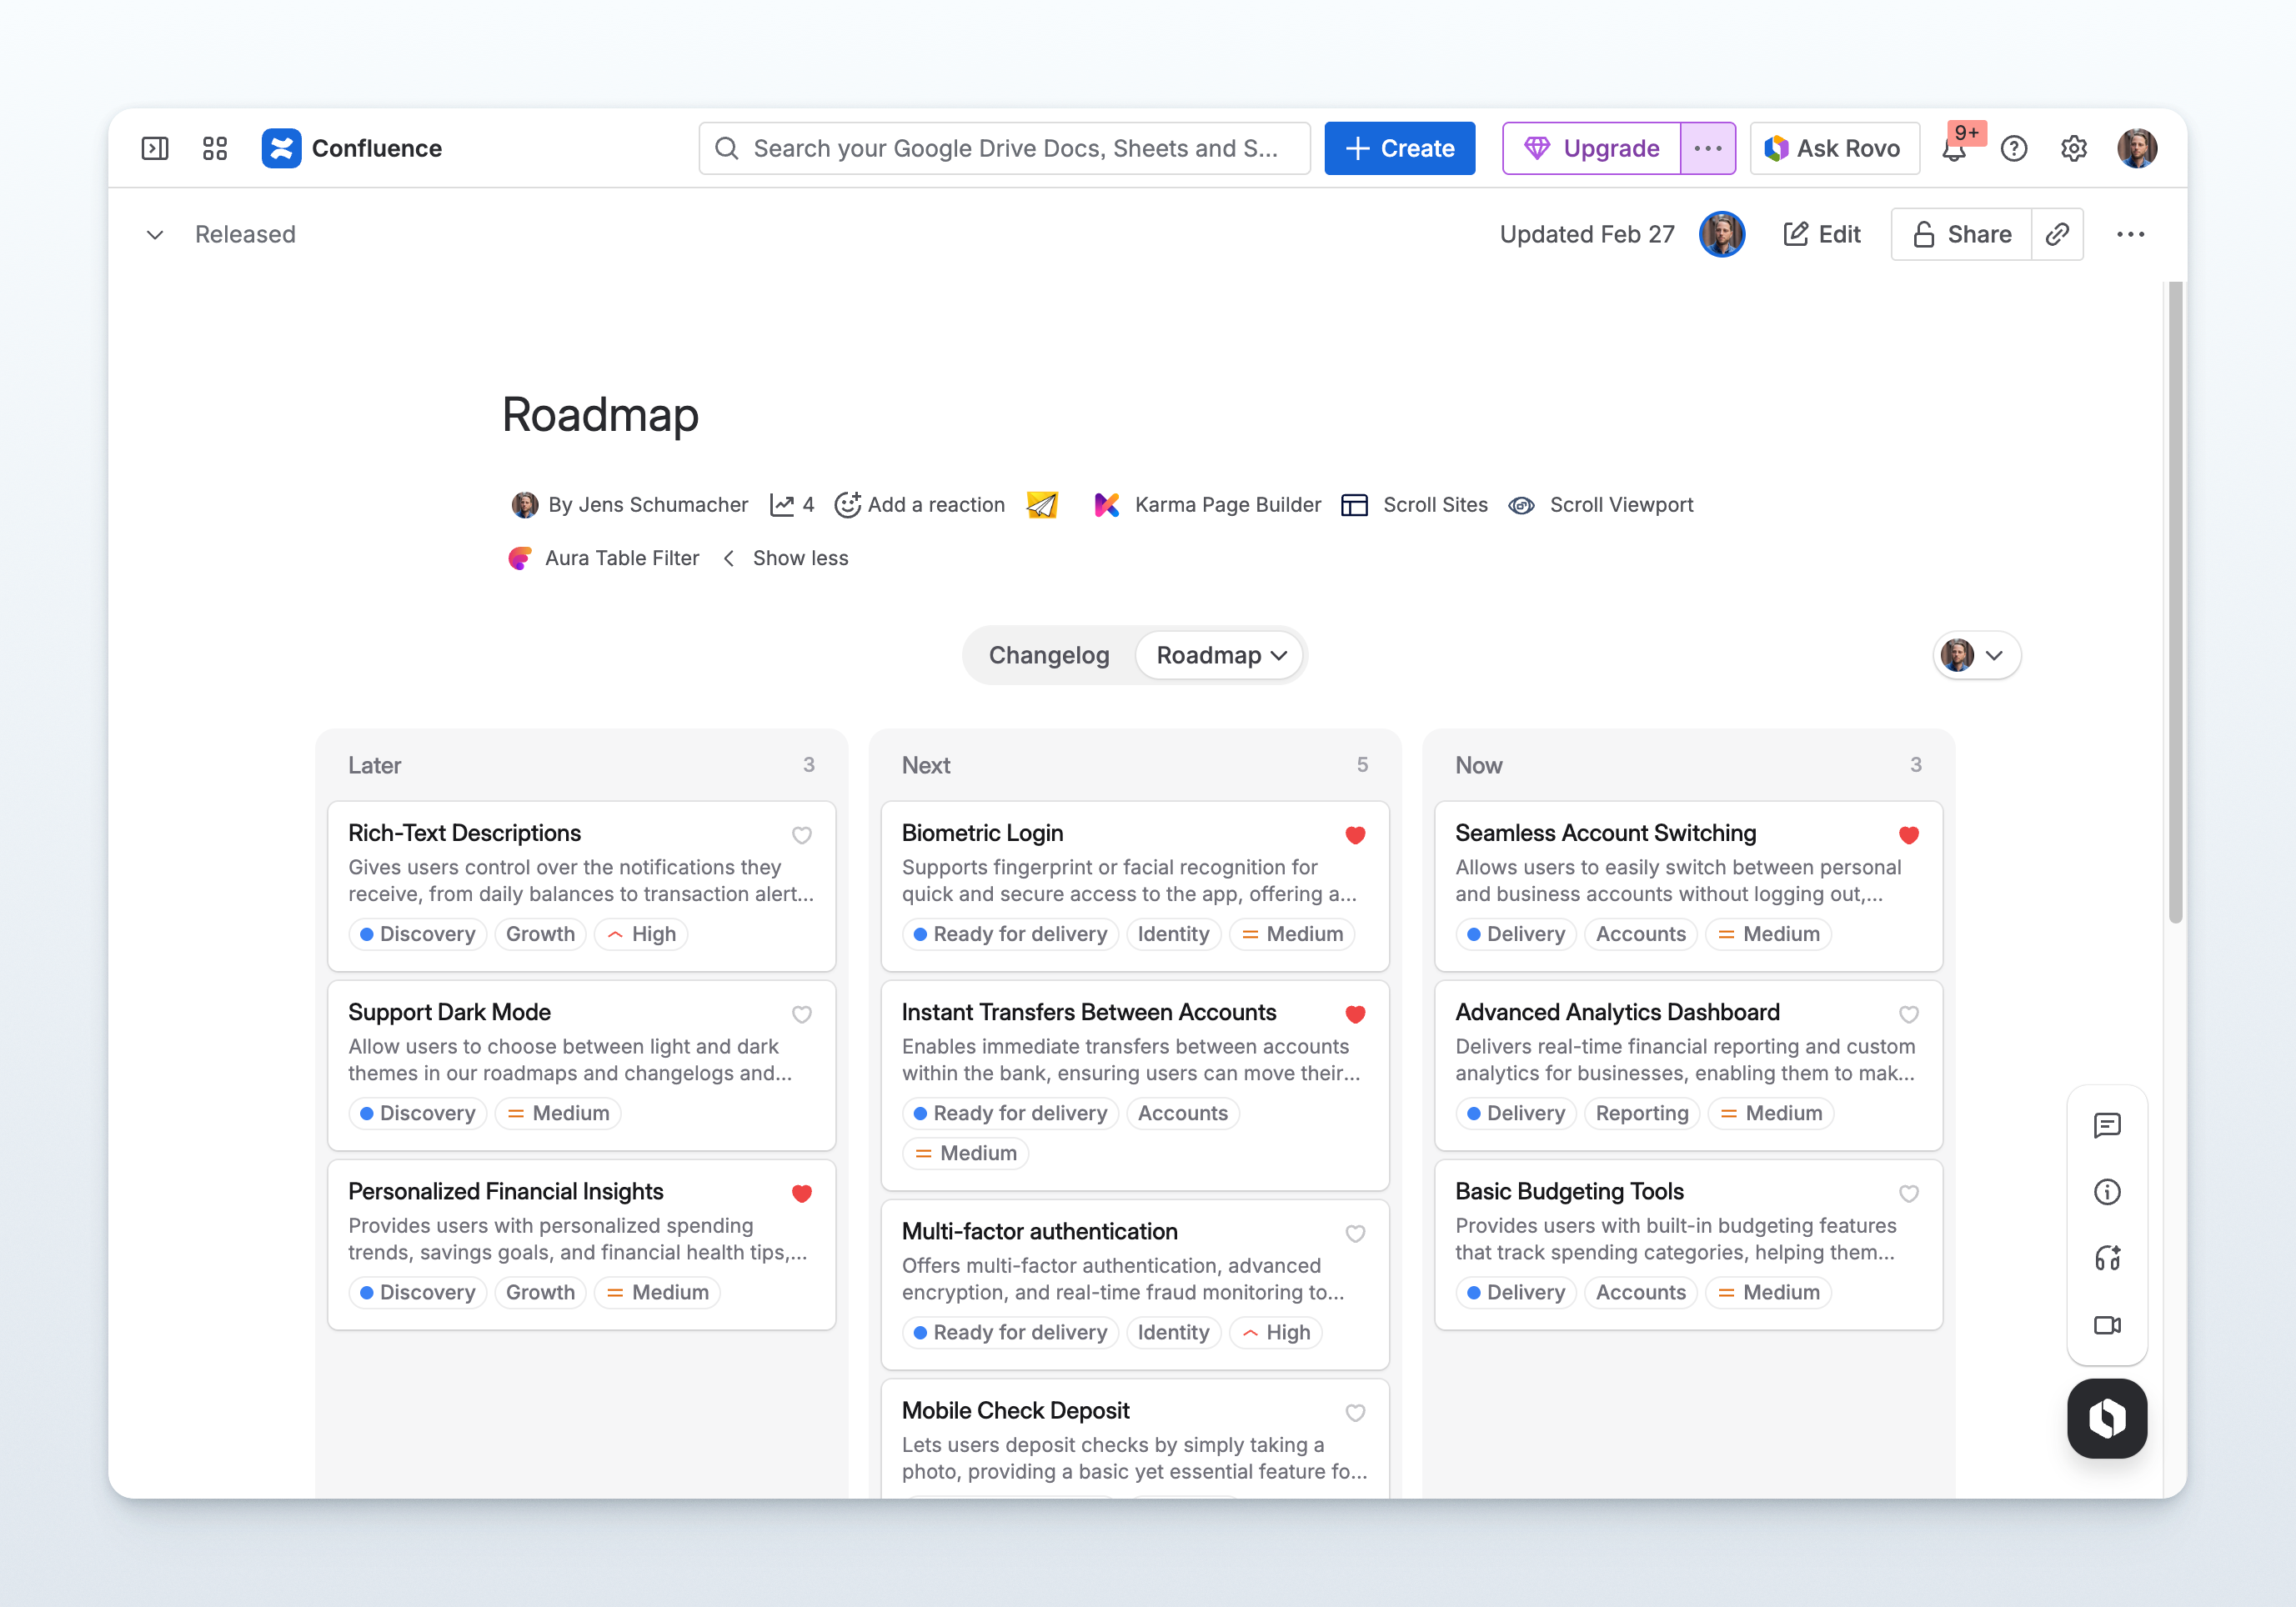
Task: Open the video camera icon in right toolbar
Action: pyautogui.click(x=2107, y=1324)
